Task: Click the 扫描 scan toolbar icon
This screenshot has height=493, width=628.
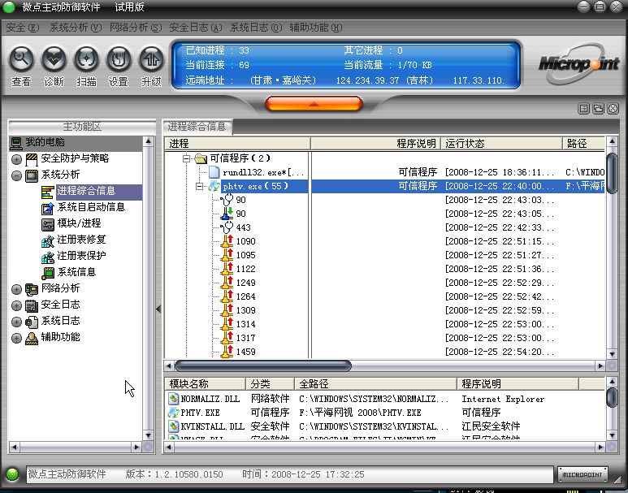Action: [86, 59]
